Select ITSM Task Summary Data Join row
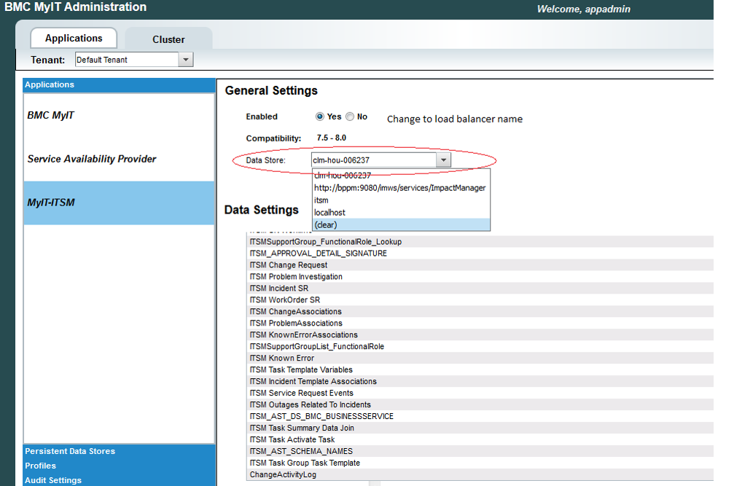 tap(480, 428)
